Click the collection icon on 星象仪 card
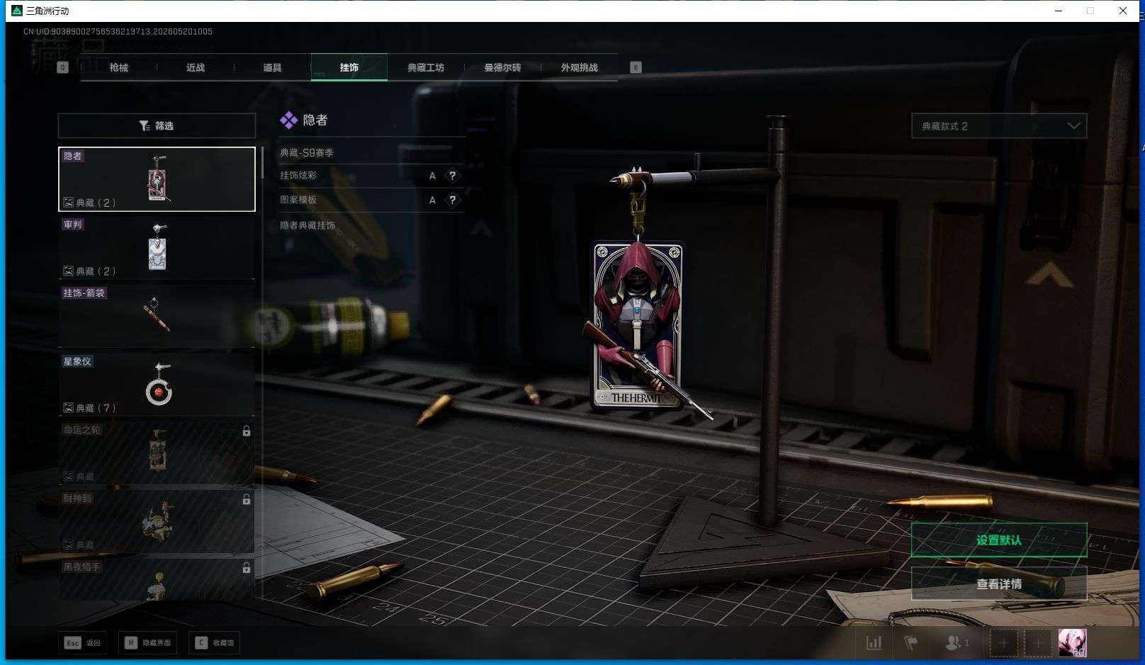This screenshot has height=665, width=1145. coord(69,408)
